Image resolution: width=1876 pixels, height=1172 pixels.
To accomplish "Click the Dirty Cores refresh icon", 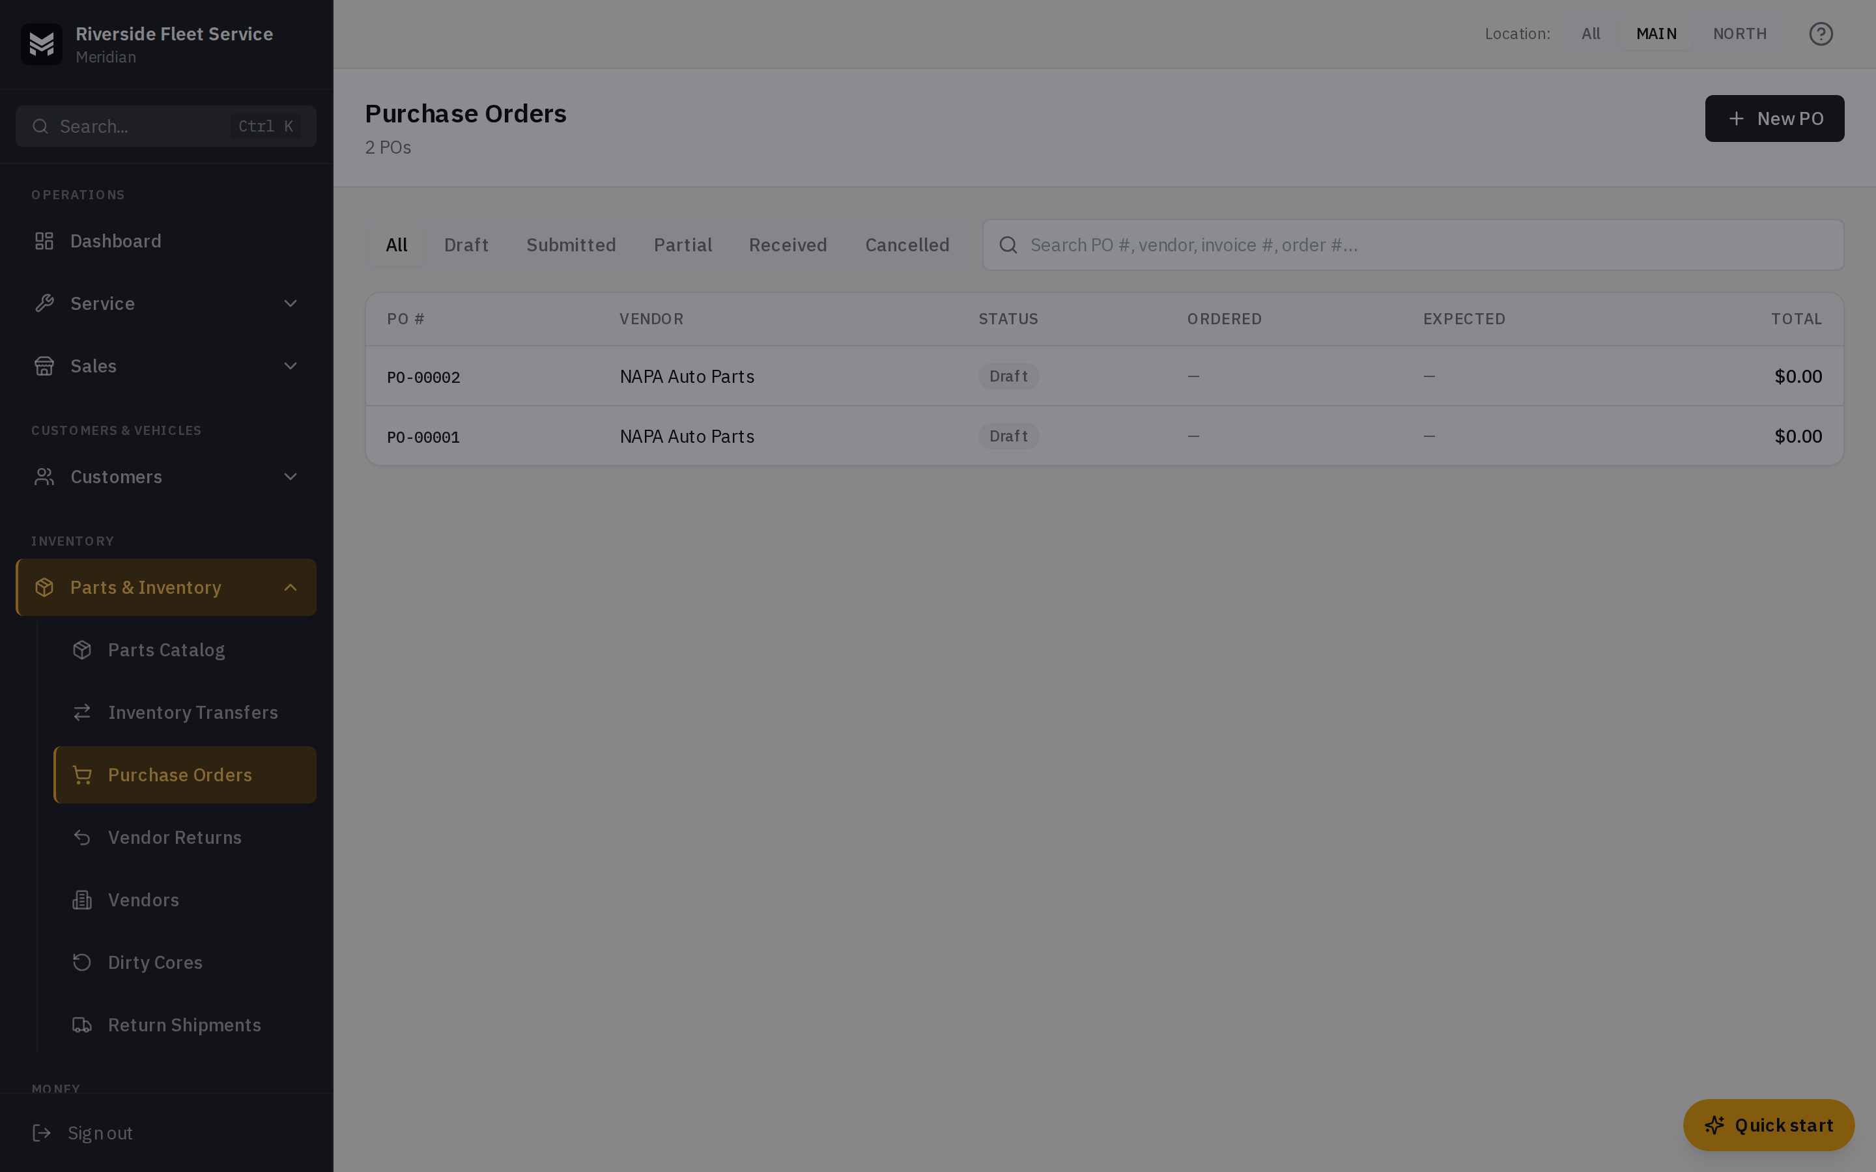I will 82,963.
